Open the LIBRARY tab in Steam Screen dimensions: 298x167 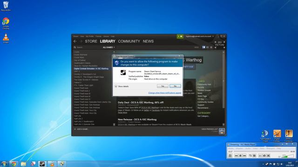[108, 41]
